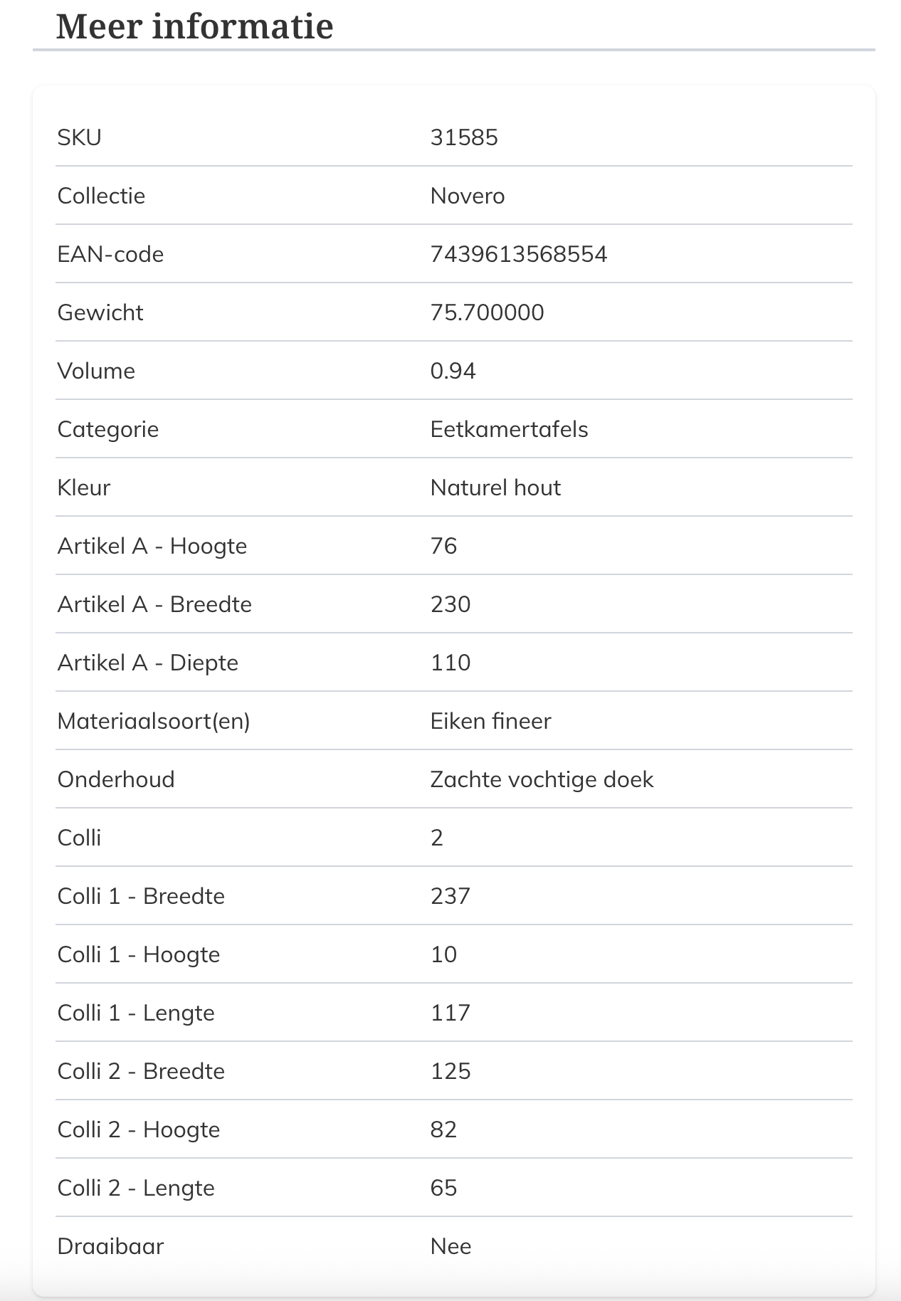Select the SKU number 31585
The image size is (901, 1301).
[x=464, y=137]
